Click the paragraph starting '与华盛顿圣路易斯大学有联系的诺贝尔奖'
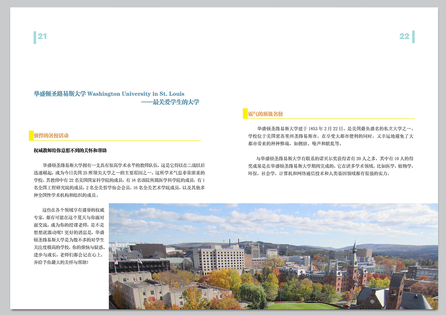 331,166
